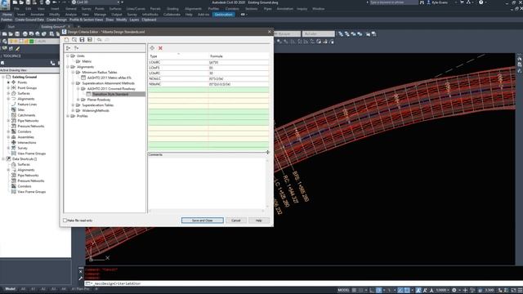Click the LCtoFS row in the Type column
Image resolution: width=523 pixels, height=294 pixels.
point(178,68)
